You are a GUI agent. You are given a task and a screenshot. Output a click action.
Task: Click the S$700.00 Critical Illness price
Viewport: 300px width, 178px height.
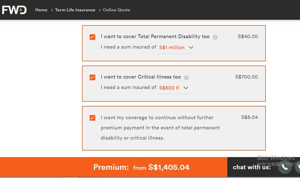point(246,77)
